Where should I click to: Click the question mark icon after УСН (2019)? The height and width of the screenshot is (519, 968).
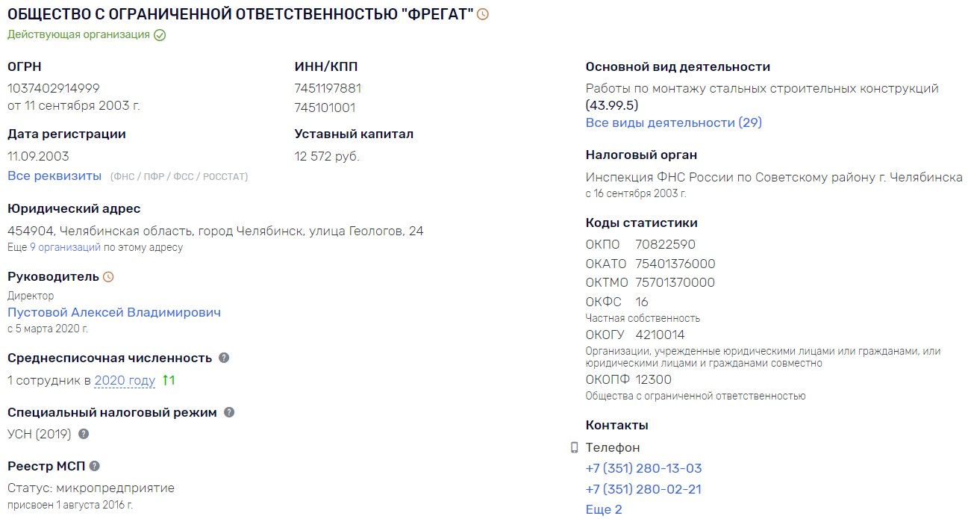[84, 434]
